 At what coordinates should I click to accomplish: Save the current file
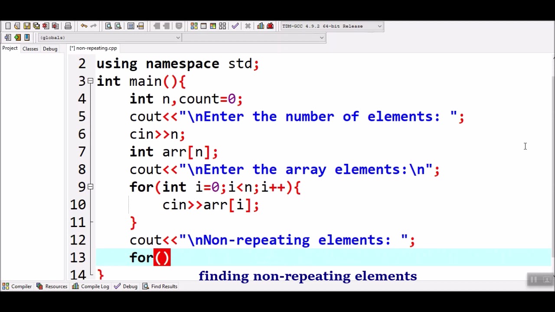[x=27, y=26]
